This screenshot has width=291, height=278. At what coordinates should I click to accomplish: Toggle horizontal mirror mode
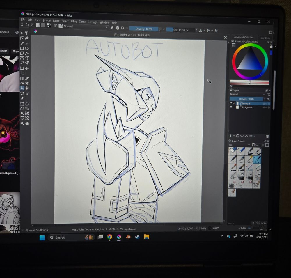pyautogui.click(x=200, y=31)
